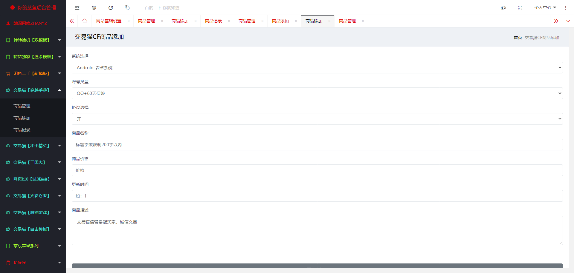Screen dimensions: 574x273
Task: Collapse 交易猫【穿越手游】 menu
Action: (33, 90)
